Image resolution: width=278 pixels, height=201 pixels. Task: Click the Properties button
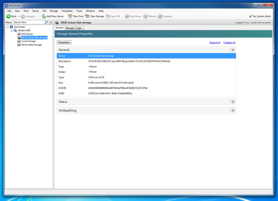point(64,42)
